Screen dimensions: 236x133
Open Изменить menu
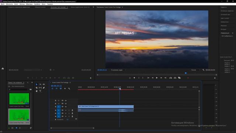coord(9,4)
